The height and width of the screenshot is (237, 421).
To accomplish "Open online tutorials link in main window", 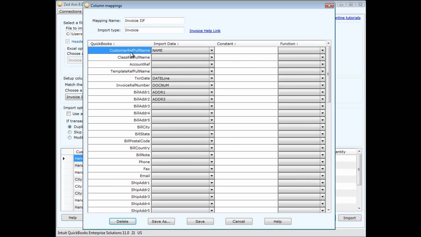I will click(x=347, y=18).
